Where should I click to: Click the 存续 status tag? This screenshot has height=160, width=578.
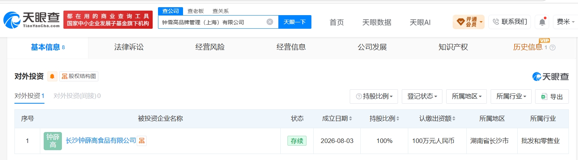tap(297, 141)
